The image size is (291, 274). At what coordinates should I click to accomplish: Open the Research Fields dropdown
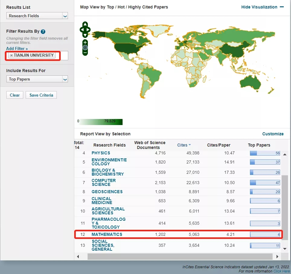coord(37,16)
